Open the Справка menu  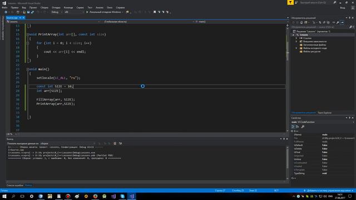(120, 7)
